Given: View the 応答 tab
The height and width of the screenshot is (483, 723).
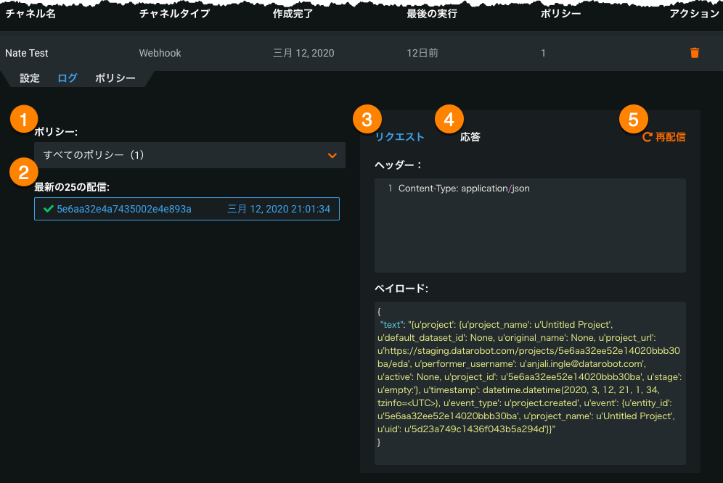Looking at the screenshot, I should (470, 136).
